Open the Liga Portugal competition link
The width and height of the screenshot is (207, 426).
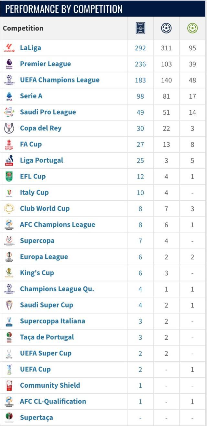41,160
